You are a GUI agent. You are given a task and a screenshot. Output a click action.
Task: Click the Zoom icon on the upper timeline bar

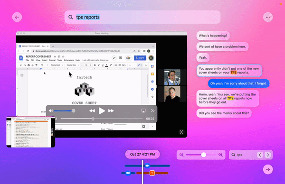click(147, 166)
